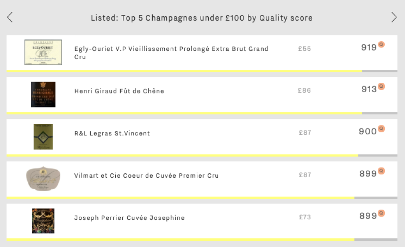The image size is (405, 247).
Task: Go to next list with right arrow
Action: [x=394, y=17]
